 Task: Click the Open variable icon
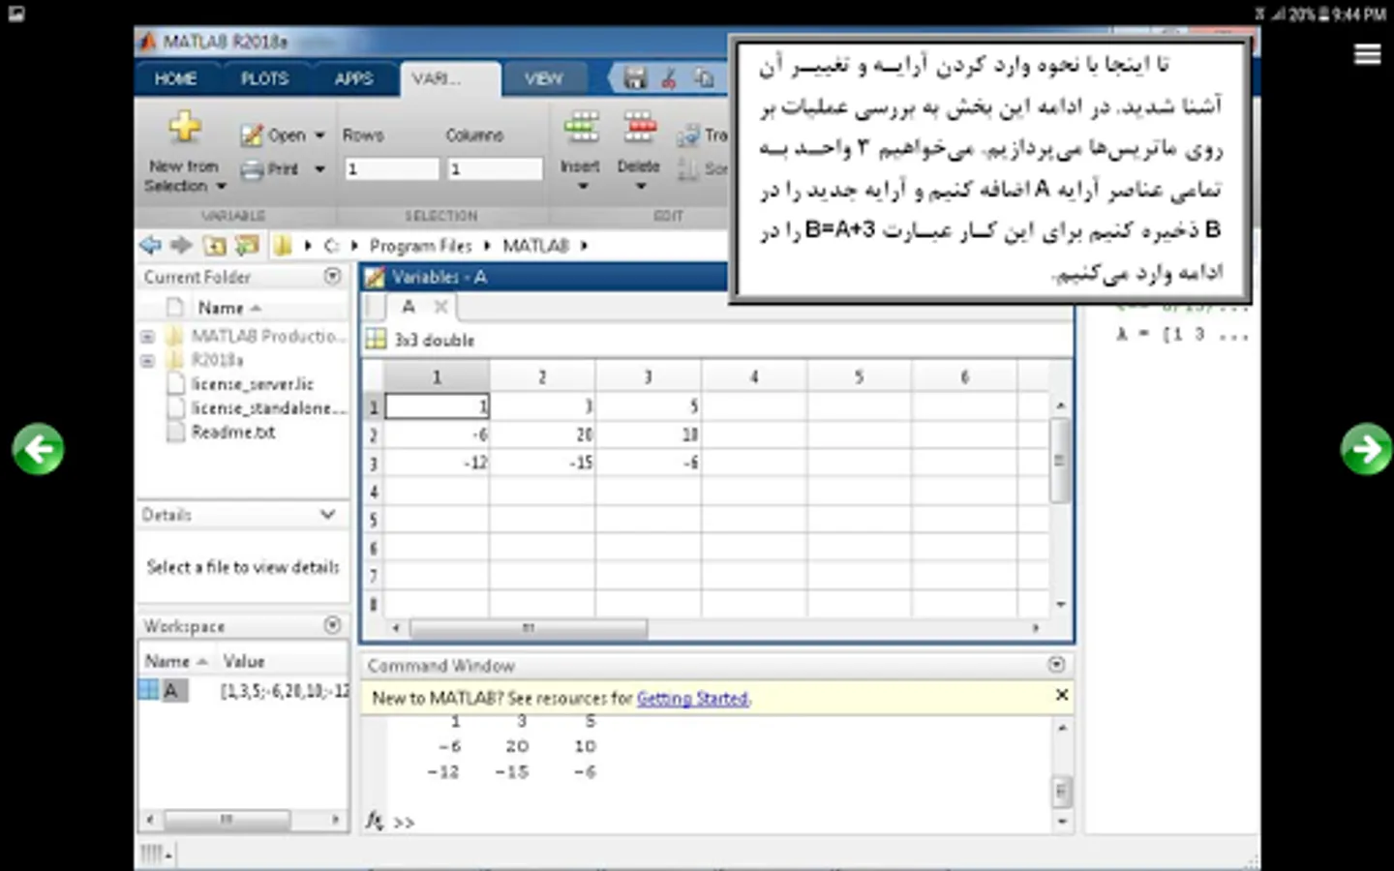click(x=251, y=135)
